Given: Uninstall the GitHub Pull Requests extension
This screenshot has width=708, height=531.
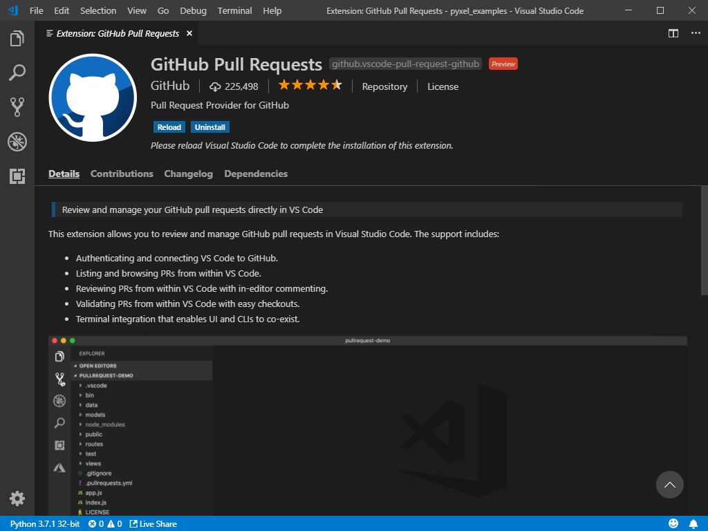Looking at the screenshot, I should pyautogui.click(x=209, y=127).
